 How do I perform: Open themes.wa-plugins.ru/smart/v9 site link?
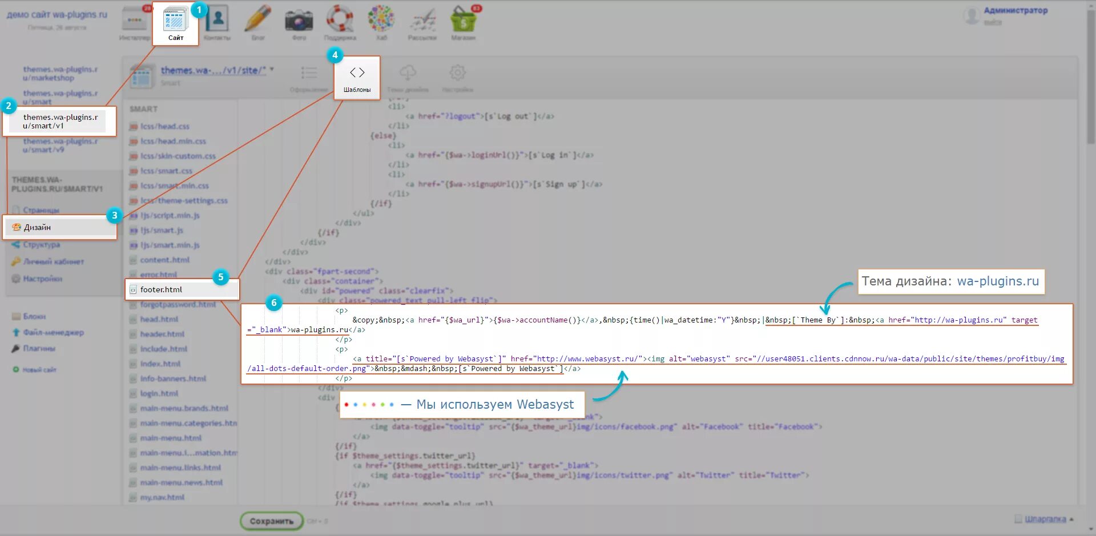60,145
